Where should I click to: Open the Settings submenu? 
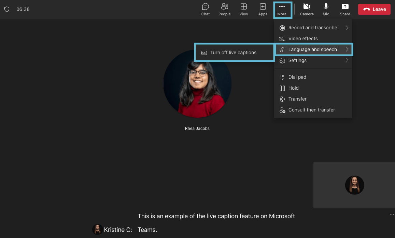coord(297,60)
